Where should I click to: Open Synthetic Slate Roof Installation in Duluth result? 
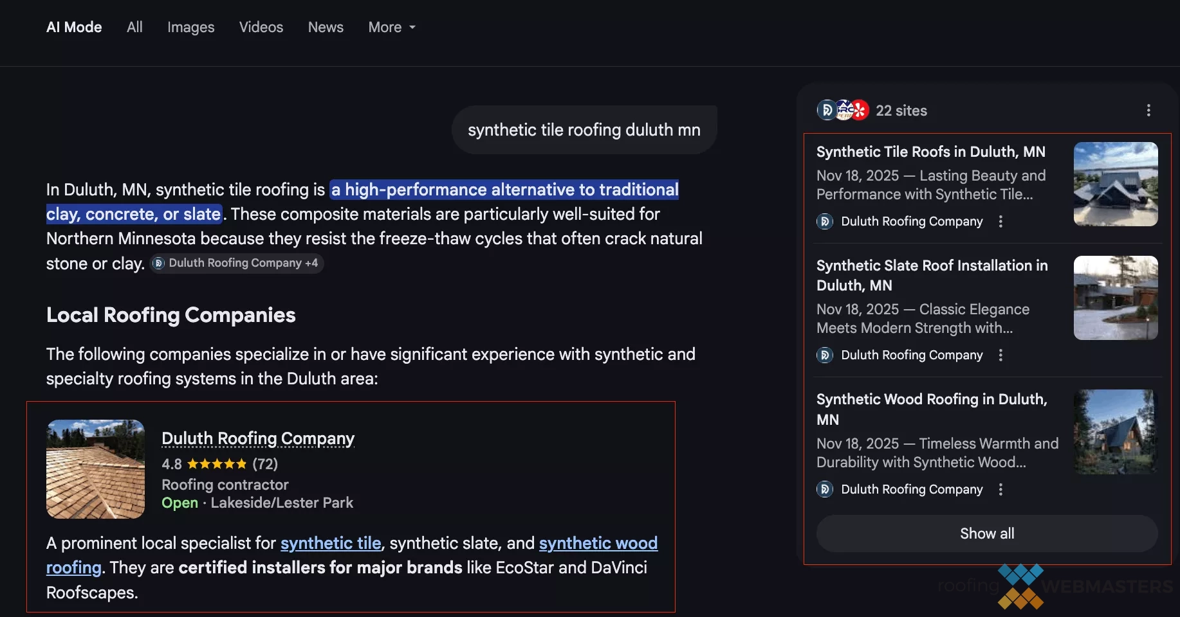pyautogui.click(x=932, y=275)
